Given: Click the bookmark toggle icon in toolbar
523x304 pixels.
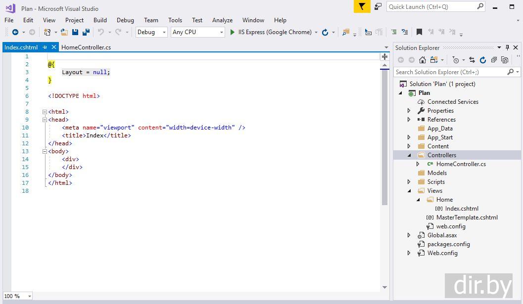Looking at the screenshot, I should pos(419,32).
